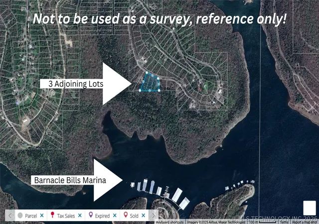This screenshot has width=319, height=224.
Task: Show previous legend items with left chevron
Action: [x=10, y=216]
